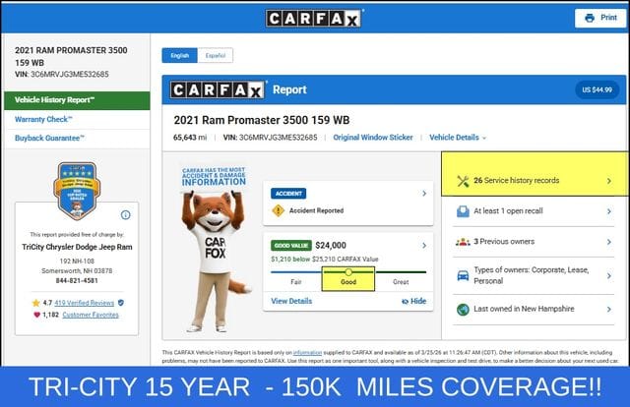Click the info icon in dealer card
The image size is (630, 407).
click(x=125, y=214)
